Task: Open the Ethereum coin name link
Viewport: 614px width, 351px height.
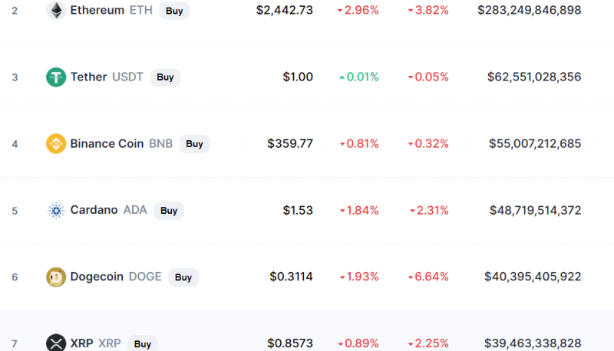Action: 97,10
